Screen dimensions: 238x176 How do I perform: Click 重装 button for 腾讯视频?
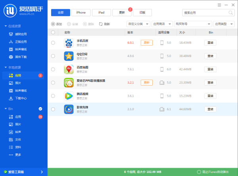pos(210,96)
